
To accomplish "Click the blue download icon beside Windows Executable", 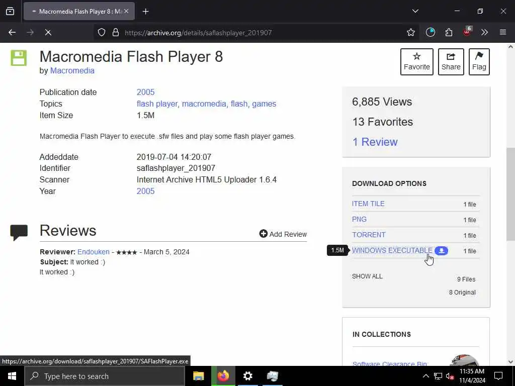I will pyautogui.click(x=441, y=251).
